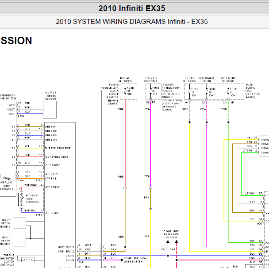269x268 pixels.
Task: Click the "ATF SENS1-" terminal label
Action: [x=52, y=179]
